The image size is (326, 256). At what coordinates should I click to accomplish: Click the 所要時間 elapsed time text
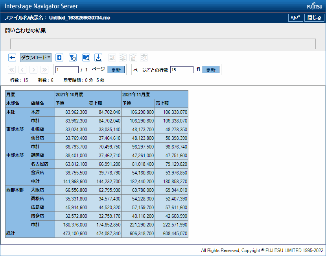click(84, 80)
